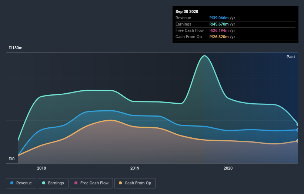Screen dimensions: 304x194
Task: Toggle the Cash From Op legend button
Action: click(x=135, y=183)
